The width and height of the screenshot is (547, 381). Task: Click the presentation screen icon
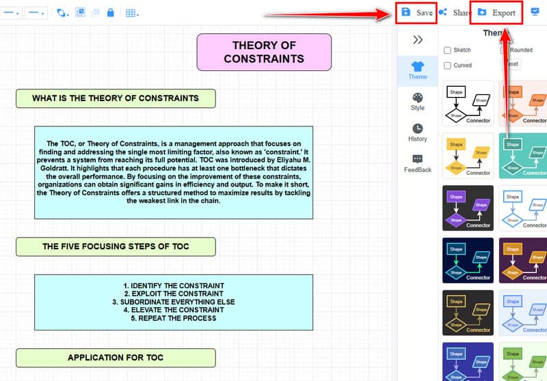pos(535,12)
